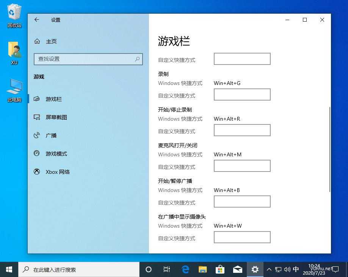The width and height of the screenshot is (348, 277).
Task: Open 游戏模式 game mode settings
Action: (x=55, y=153)
